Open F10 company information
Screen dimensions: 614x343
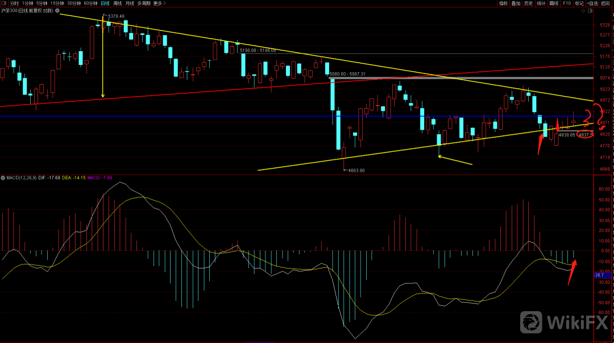pos(567,3)
